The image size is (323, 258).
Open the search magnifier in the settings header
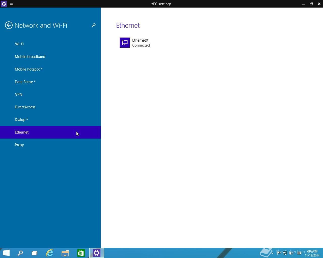tap(94, 25)
